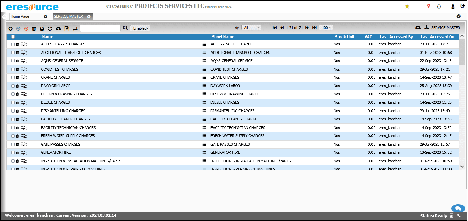Check the select-all checkbox in header
The height and width of the screenshot is (221, 468).
coord(13,37)
